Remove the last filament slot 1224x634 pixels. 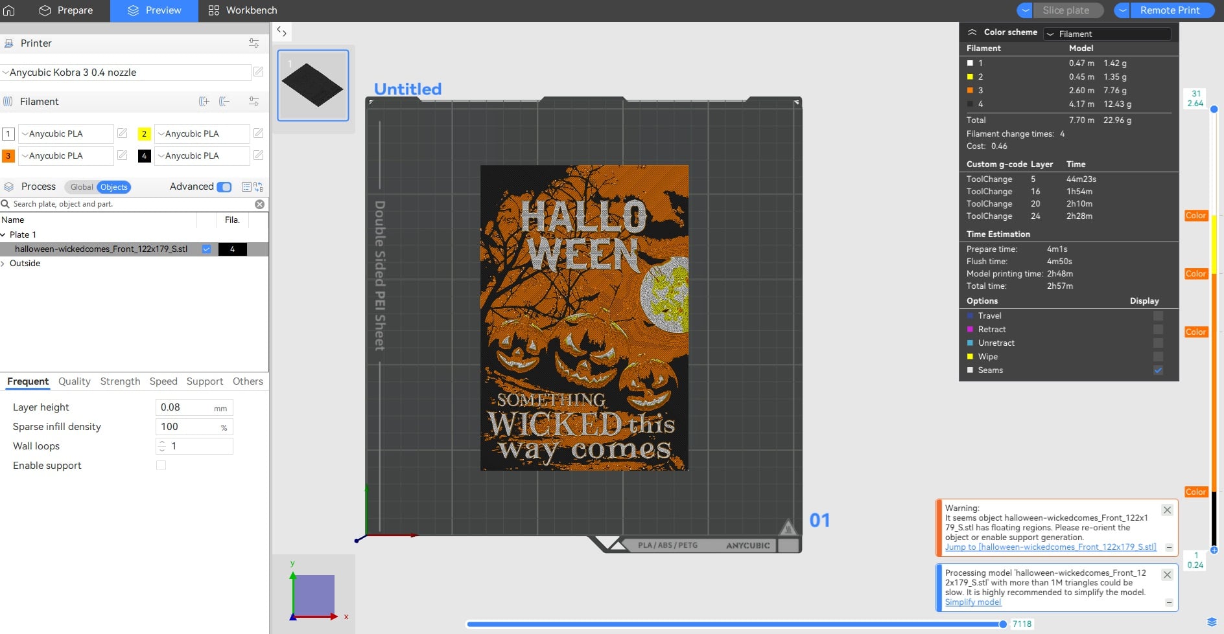(224, 101)
